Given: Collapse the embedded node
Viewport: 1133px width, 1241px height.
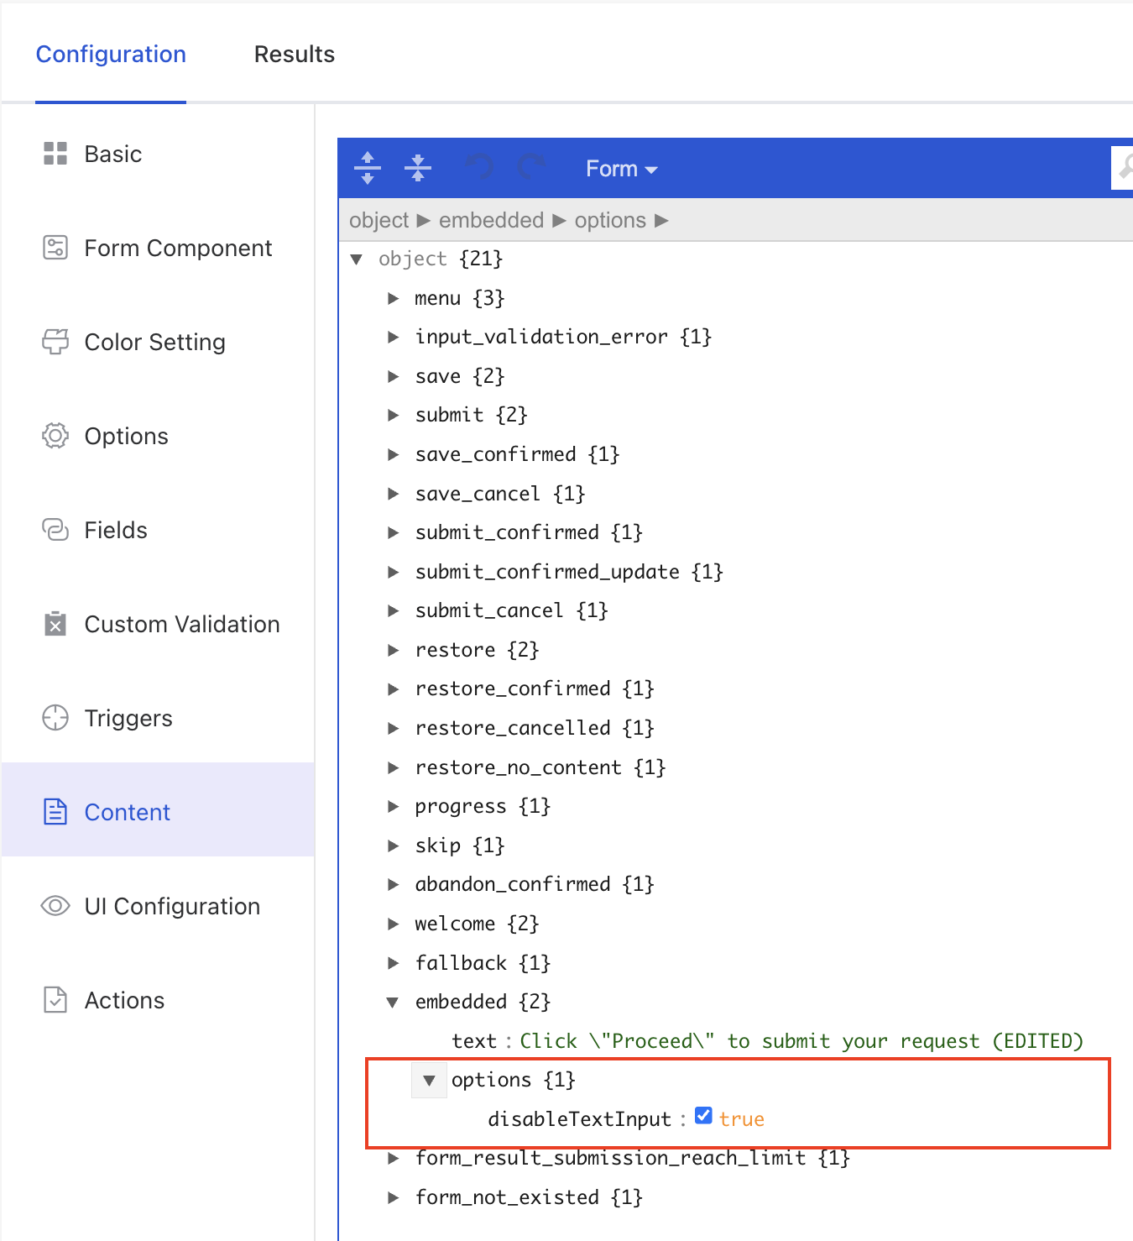Looking at the screenshot, I should pyautogui.click(x=393, y=1002).
